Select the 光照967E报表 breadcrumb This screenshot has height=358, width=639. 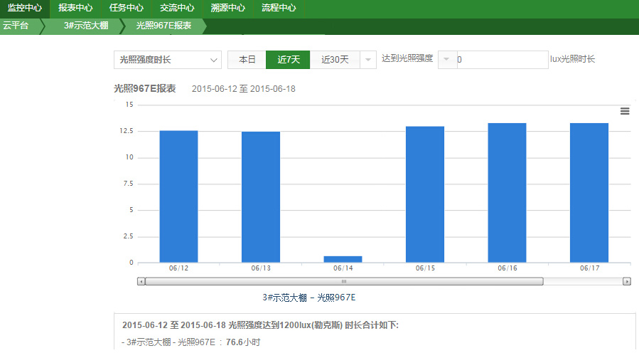[x=163, y=26]
